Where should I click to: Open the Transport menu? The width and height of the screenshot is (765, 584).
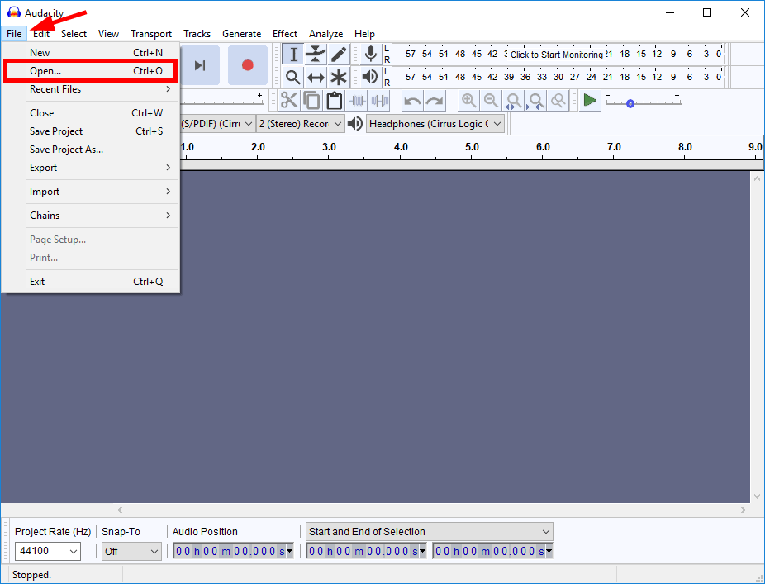(x=151, y=34)
